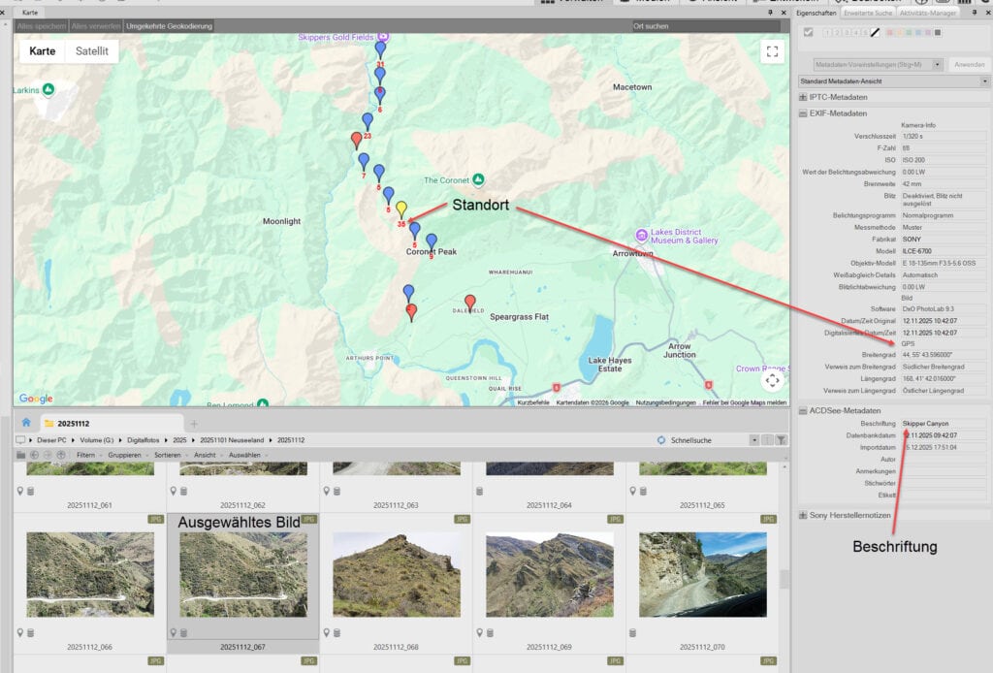The width and height of the screenshot is (993, 673).
Task: Click the GPS pin icon on thumbnail 20251112_066
Action: [19, 631]
